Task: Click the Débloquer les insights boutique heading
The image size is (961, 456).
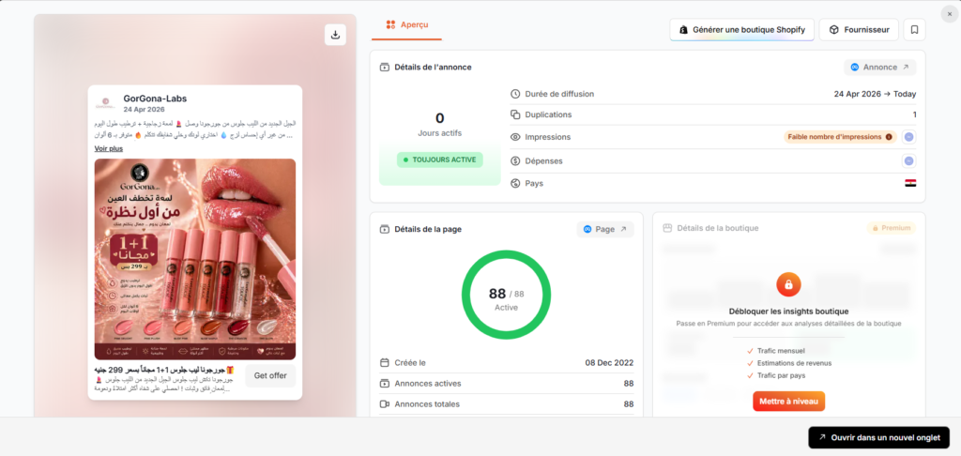Action: (x=788, y=312)
